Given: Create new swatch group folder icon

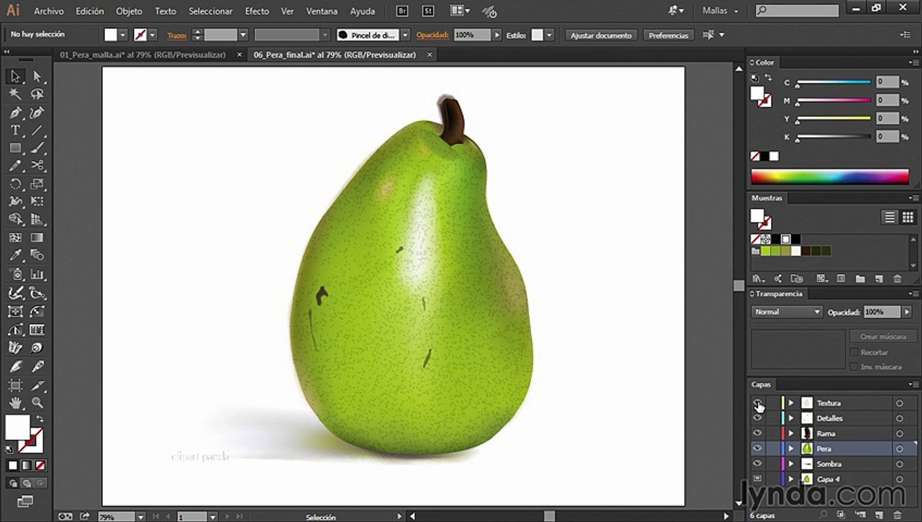Looking at the screenshot, I should 860,278.
